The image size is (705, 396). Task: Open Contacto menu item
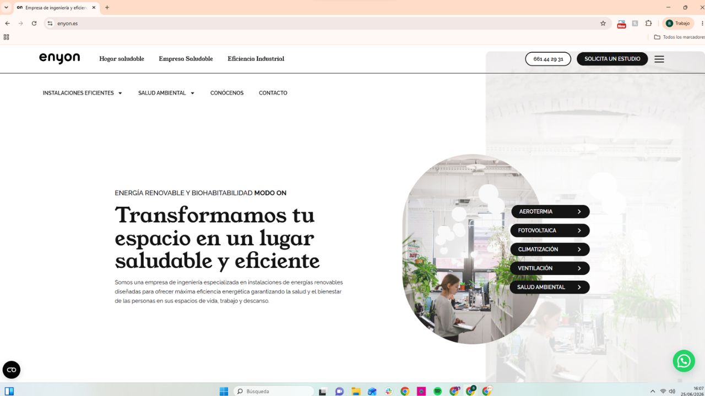(273, 93)
